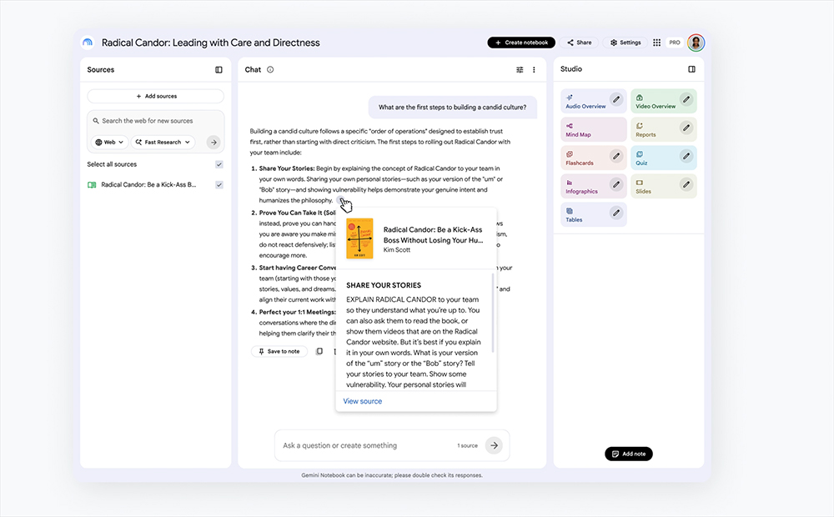
Task: Open the Fast Research mode dropdown
Action: click(163, 142)
